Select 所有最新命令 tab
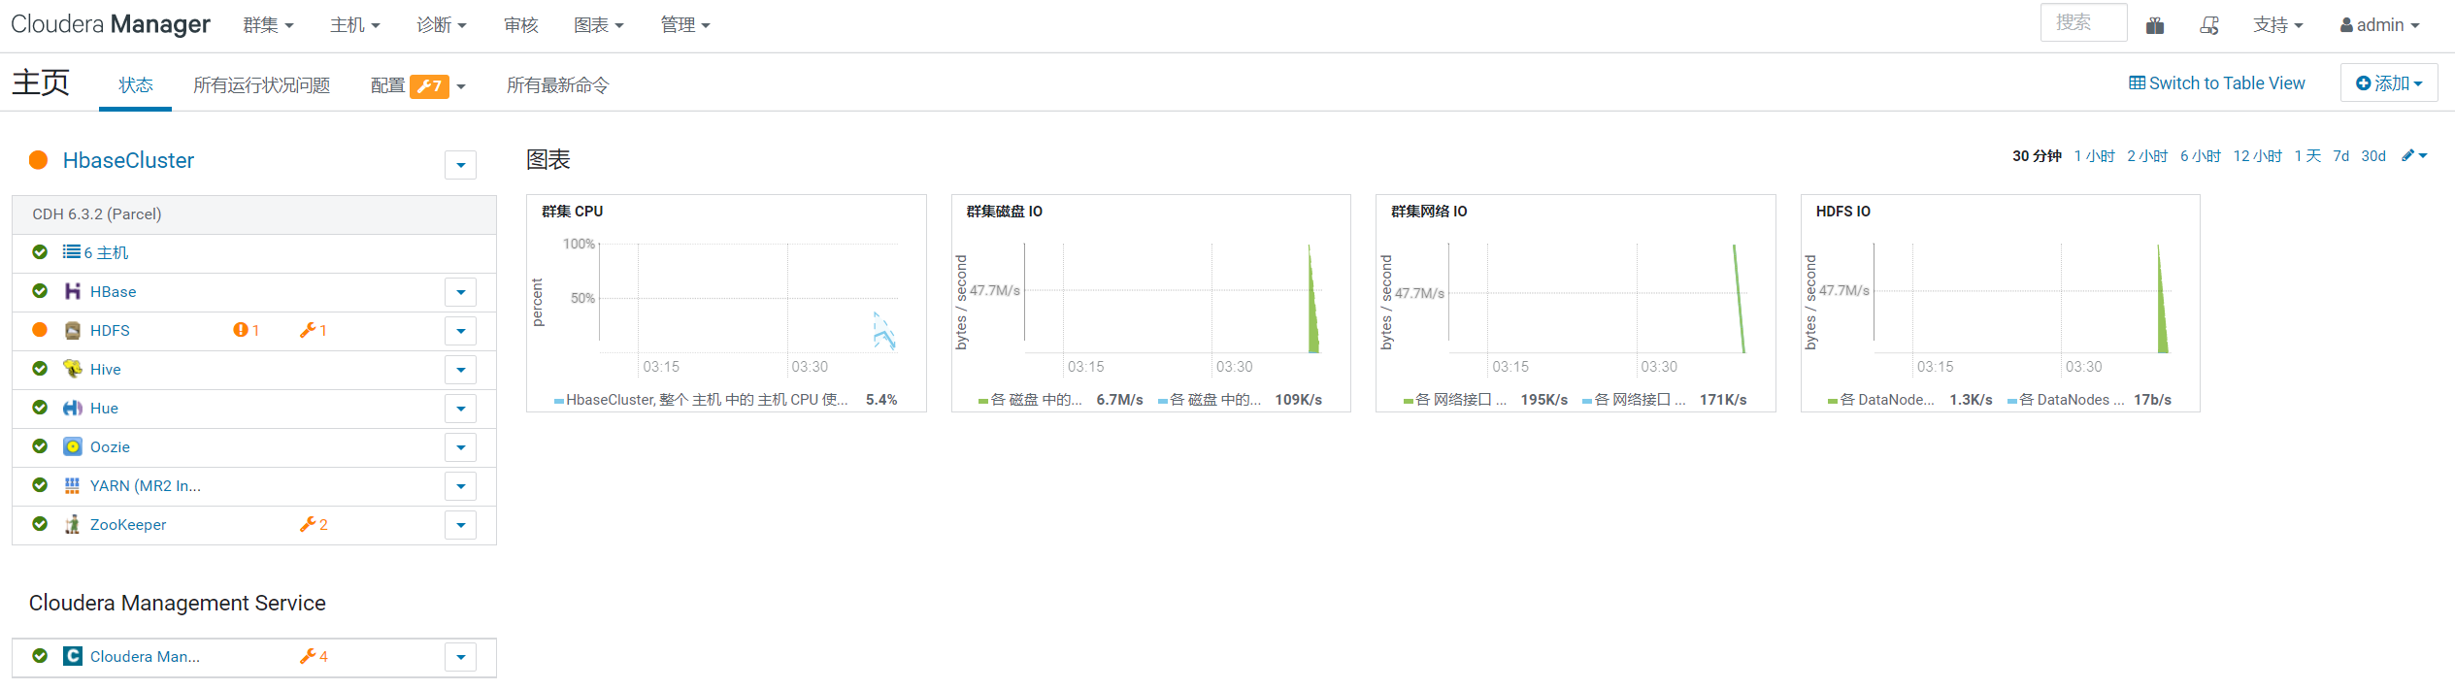This screenshot has width=2455, height=690. (558, 85)
